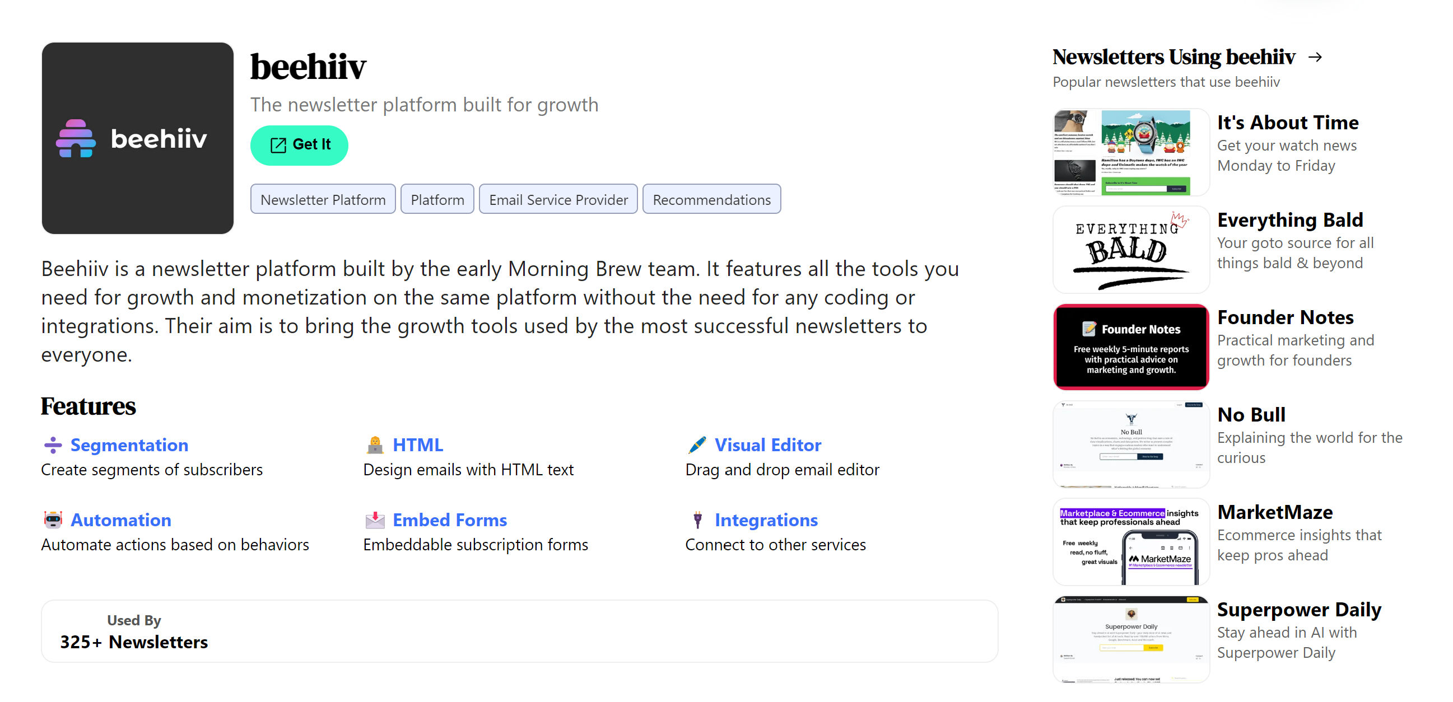Click the Get It button

pos(299,145)
